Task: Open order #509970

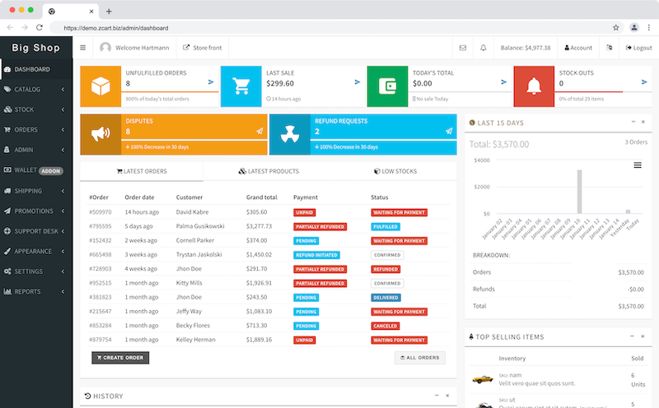Action: 100,212
